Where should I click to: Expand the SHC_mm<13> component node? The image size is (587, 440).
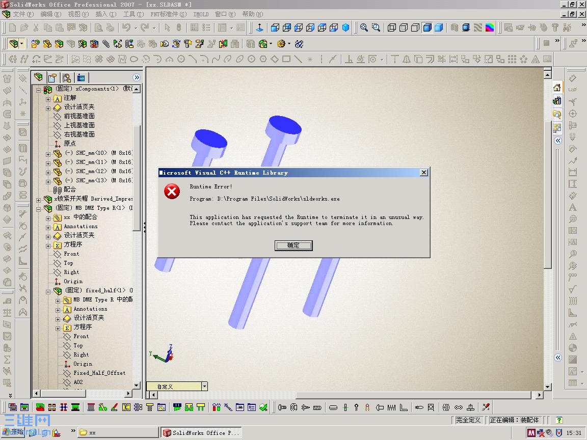(x=48, y=182)
